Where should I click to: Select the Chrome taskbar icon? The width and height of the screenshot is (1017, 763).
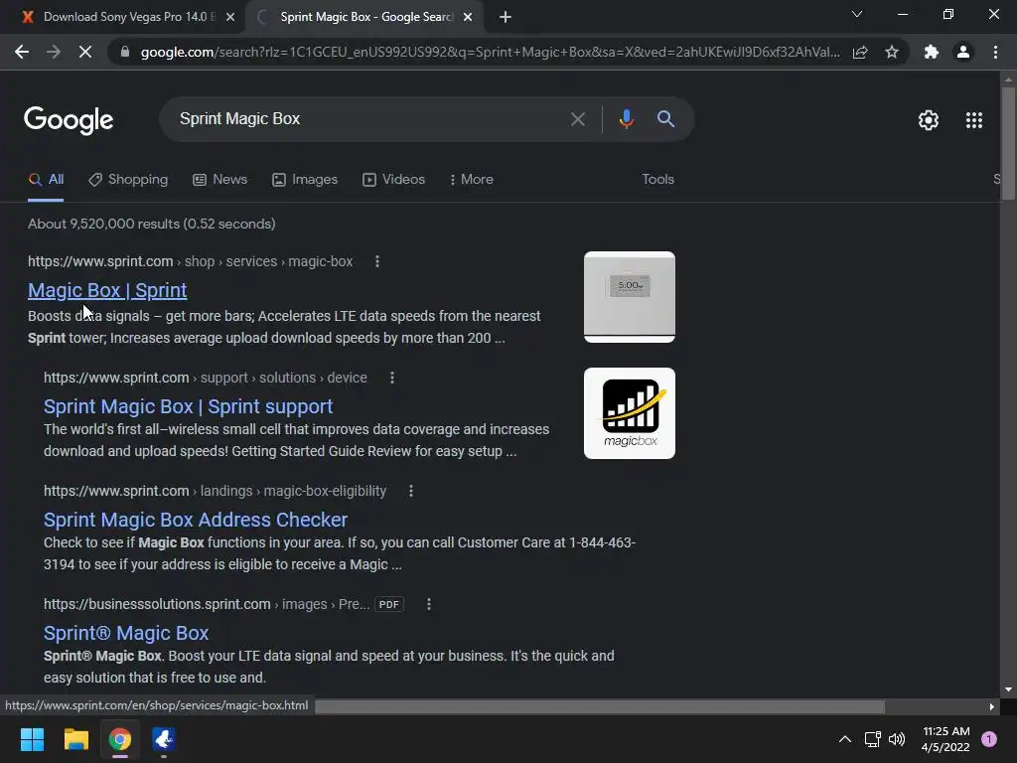click(120, 739)
